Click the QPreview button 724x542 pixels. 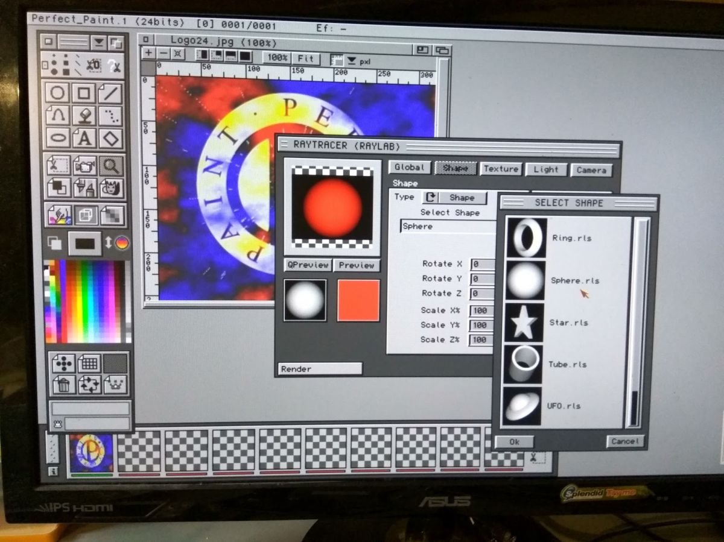tap(308, 265)
